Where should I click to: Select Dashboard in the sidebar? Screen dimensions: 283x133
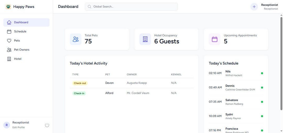pyautogui.click(x=21, y=23)
